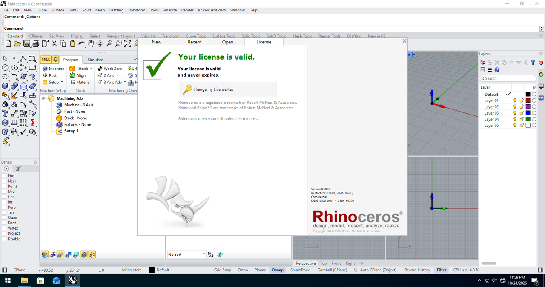Enable the Mid osnap checkbox

(x=4, y=192)
